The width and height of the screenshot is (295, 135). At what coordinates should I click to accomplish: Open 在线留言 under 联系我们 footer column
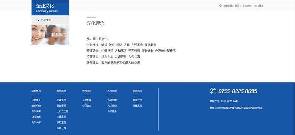[137, 106]
